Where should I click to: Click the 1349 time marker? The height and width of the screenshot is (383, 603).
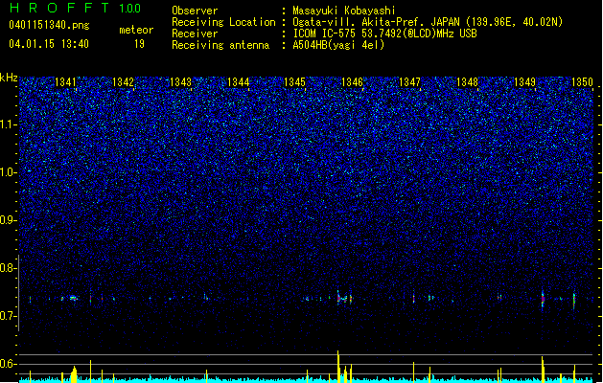[x=524, y=81]
